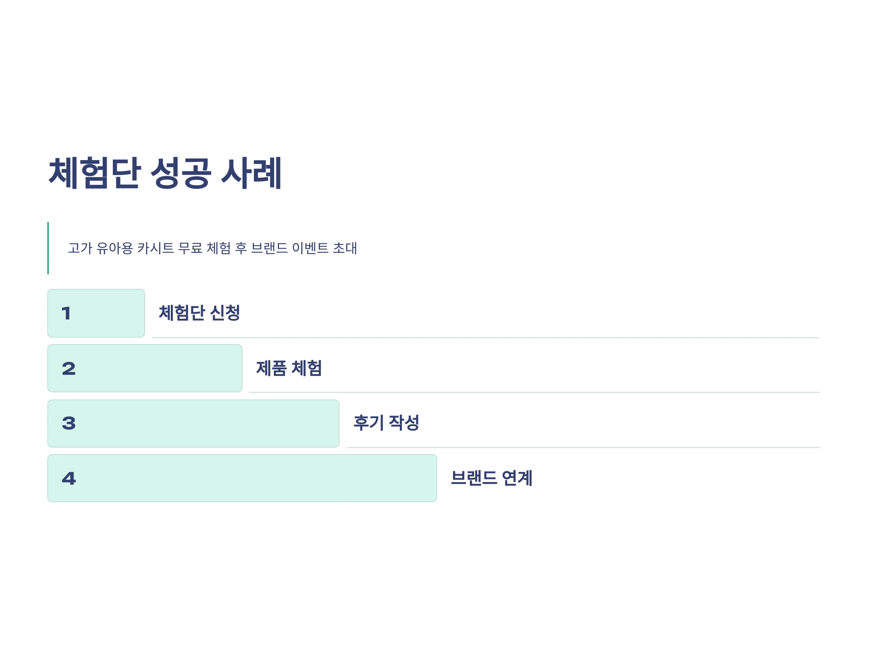Select the 체험단 신청 step label
The height and width of the screenshot is (655, 874).
coord(199,313)
